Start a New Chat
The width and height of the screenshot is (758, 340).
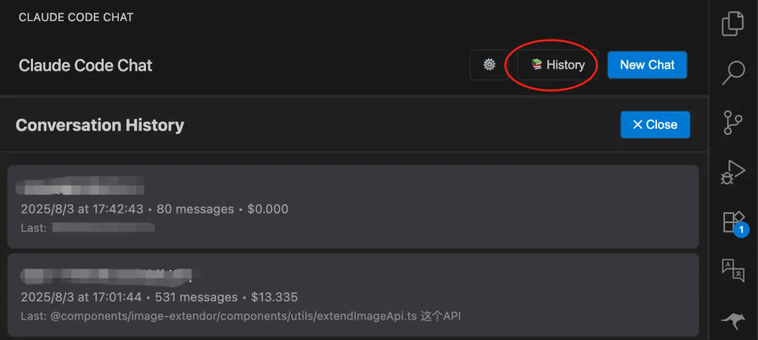647,64
